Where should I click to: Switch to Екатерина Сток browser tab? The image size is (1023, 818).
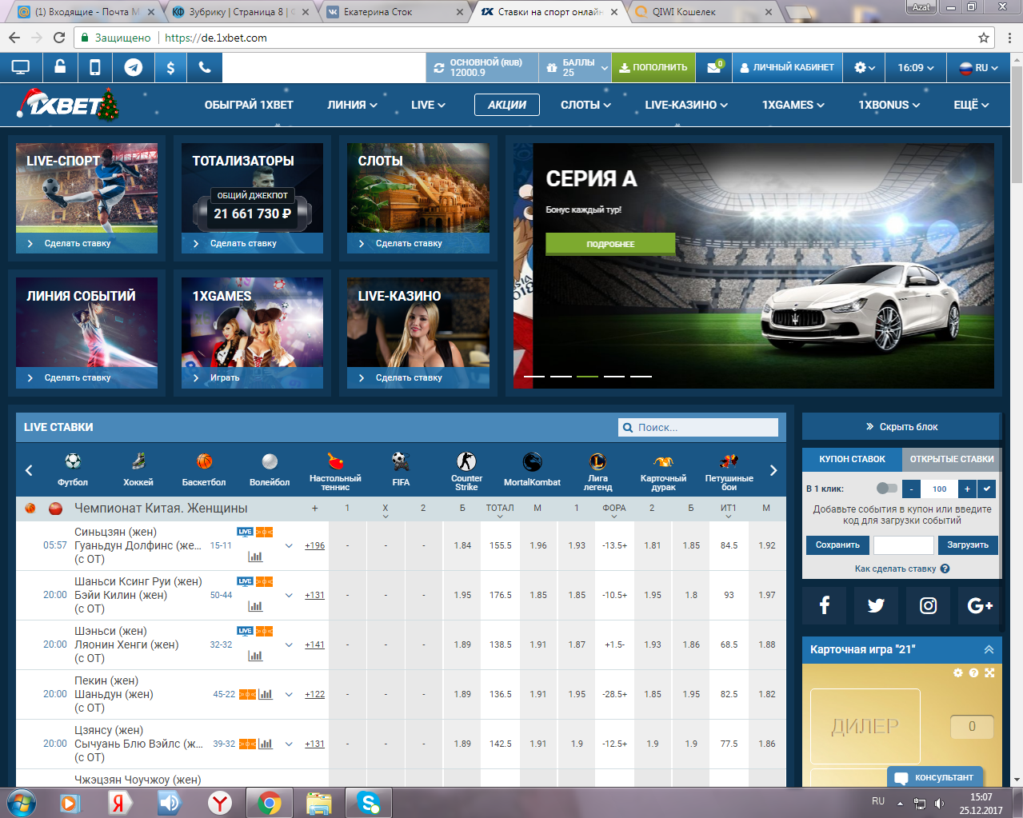click(x=394, y=12)
